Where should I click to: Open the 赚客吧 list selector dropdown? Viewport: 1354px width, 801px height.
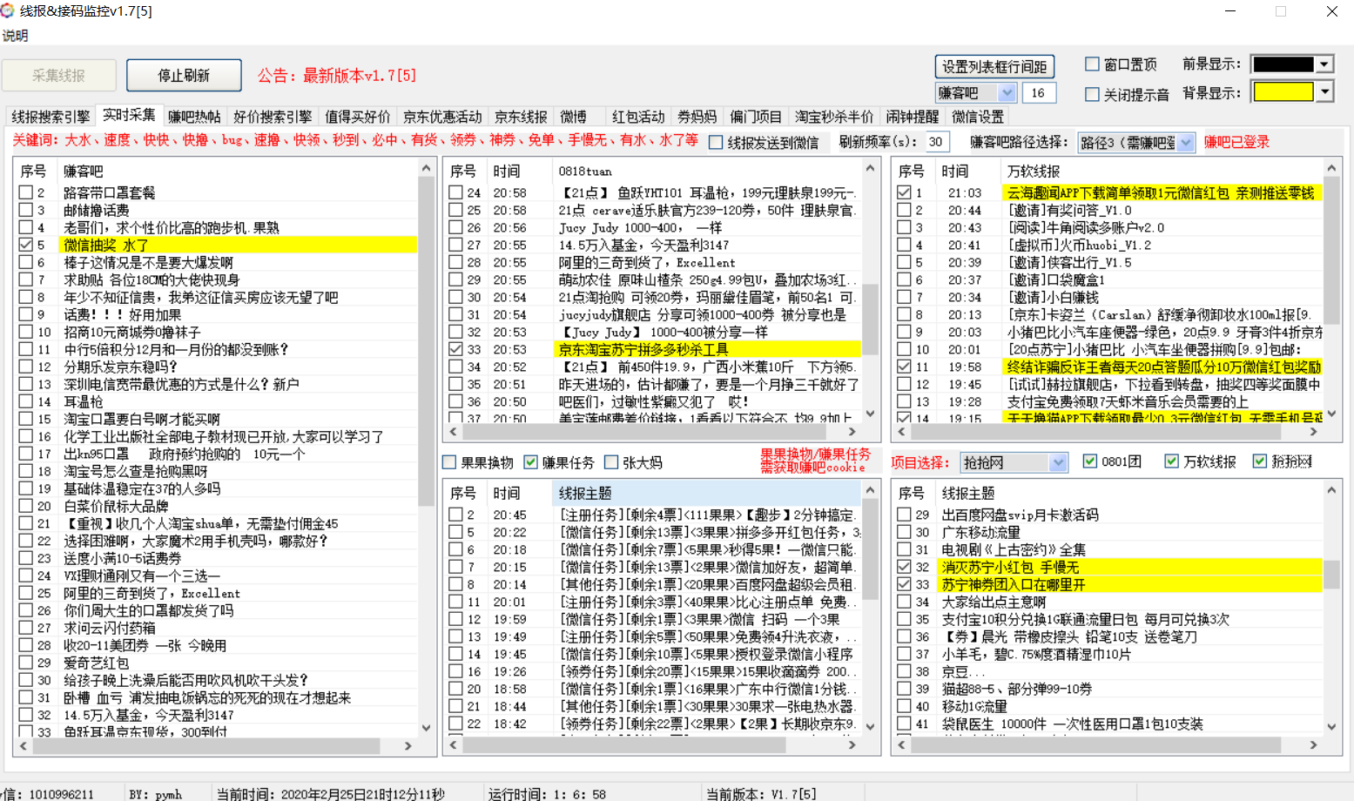pos(1007,93)
